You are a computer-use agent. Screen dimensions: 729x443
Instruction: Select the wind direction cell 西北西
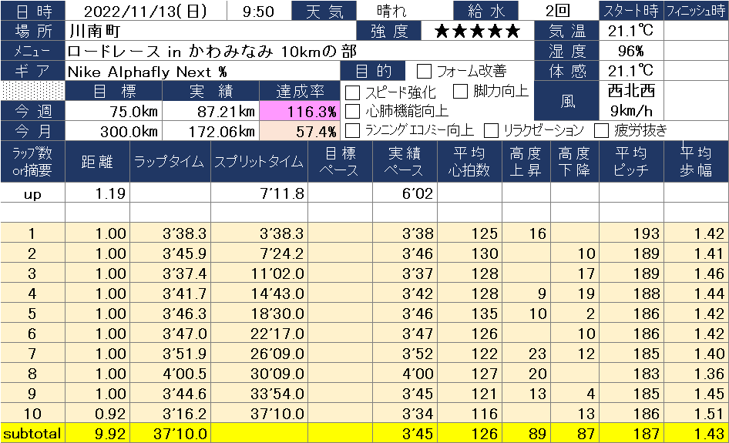[x=630, y=91]
